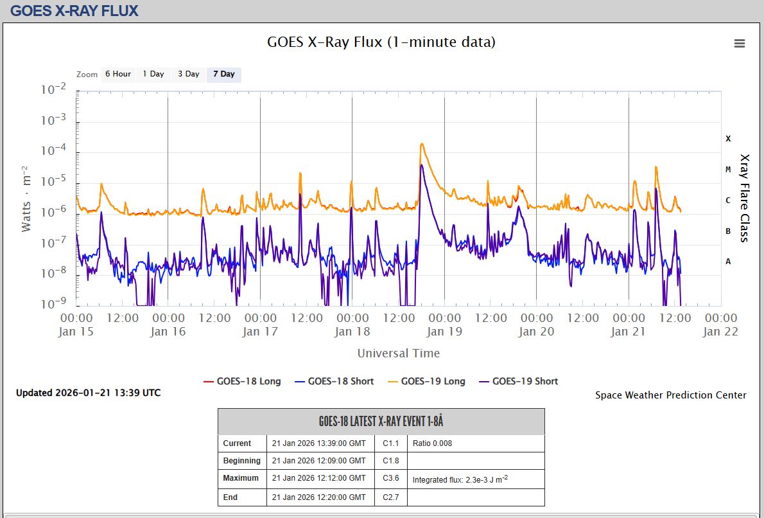
Task: Click the Xray Flare Class axis title
Action: [x=745, y=197]
